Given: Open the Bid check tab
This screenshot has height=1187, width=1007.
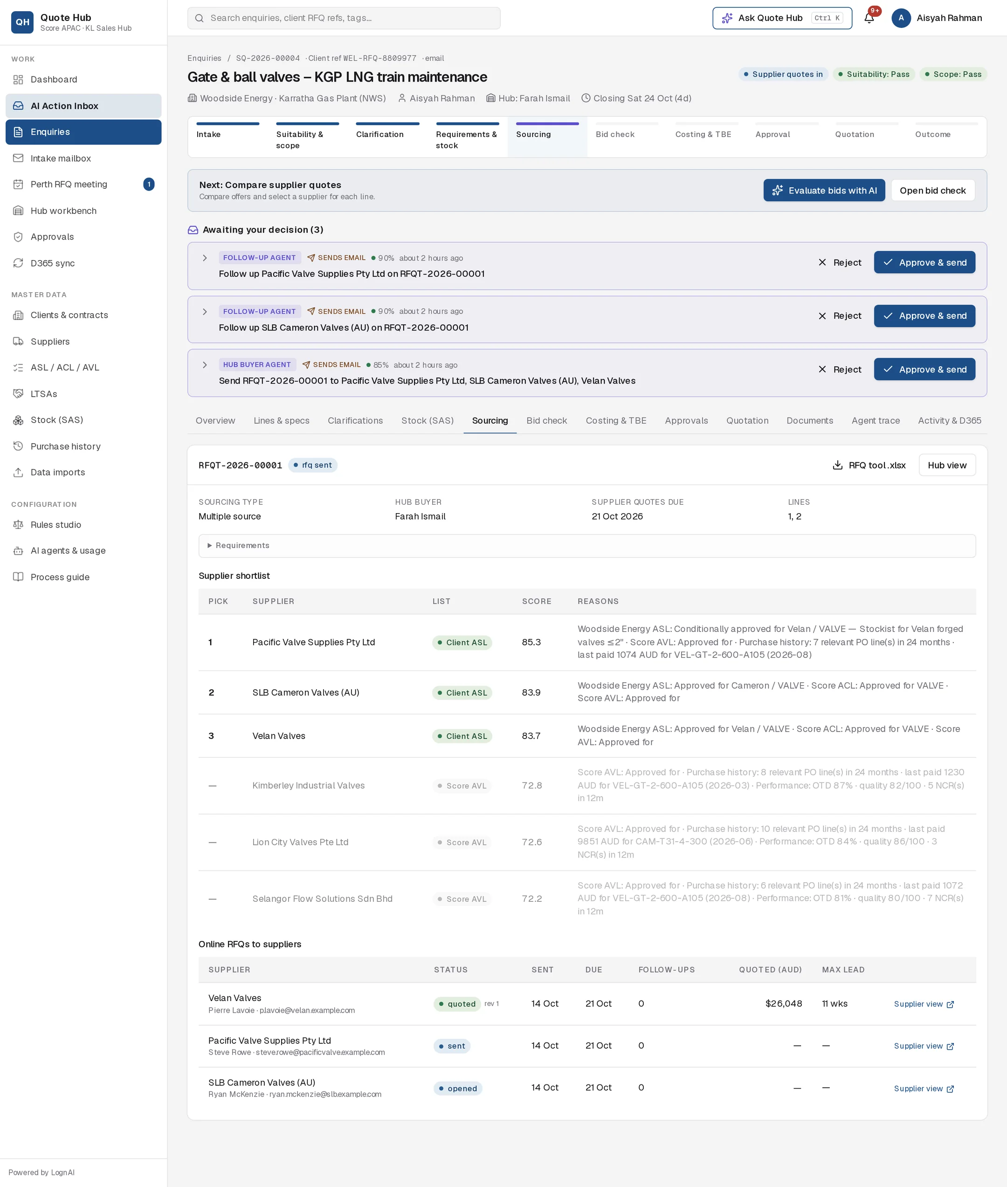Looking at the screenshot, I should pyautogui.click(x=546, y=420).
